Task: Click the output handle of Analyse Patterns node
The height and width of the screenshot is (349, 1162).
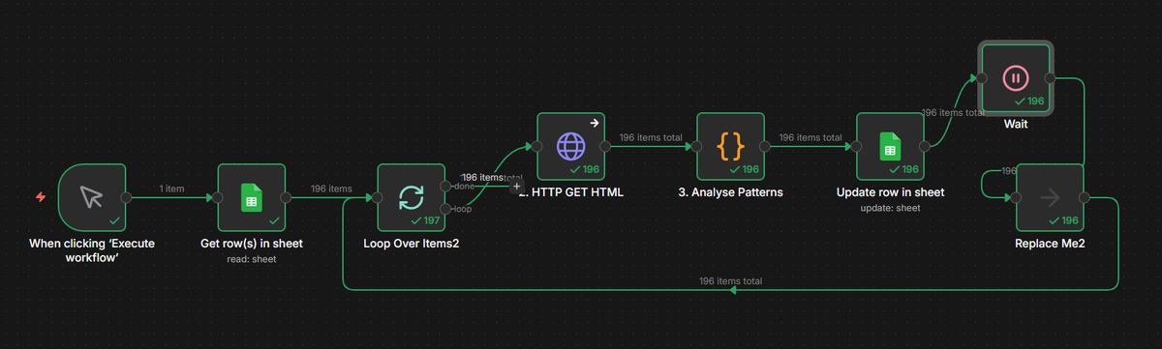Action: 765,147
